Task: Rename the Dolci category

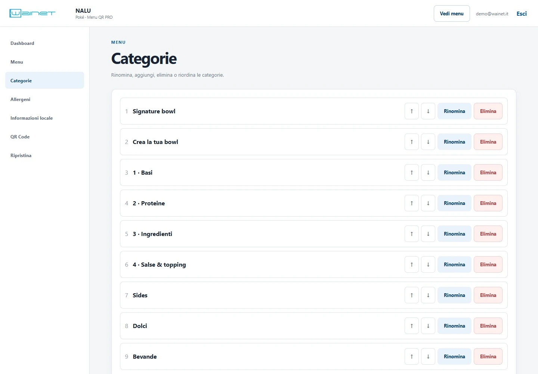Action: click(x=454, y=326)
